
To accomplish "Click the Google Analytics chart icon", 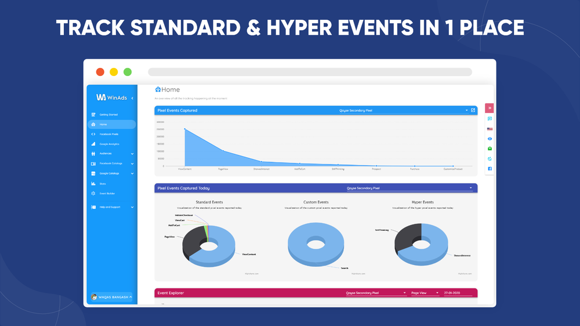I will pos(93,144).
